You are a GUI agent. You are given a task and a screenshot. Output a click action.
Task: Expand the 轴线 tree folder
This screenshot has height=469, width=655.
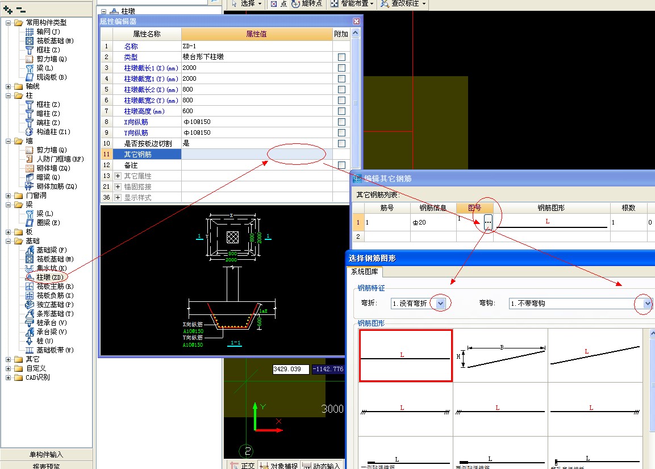point(8,86)
